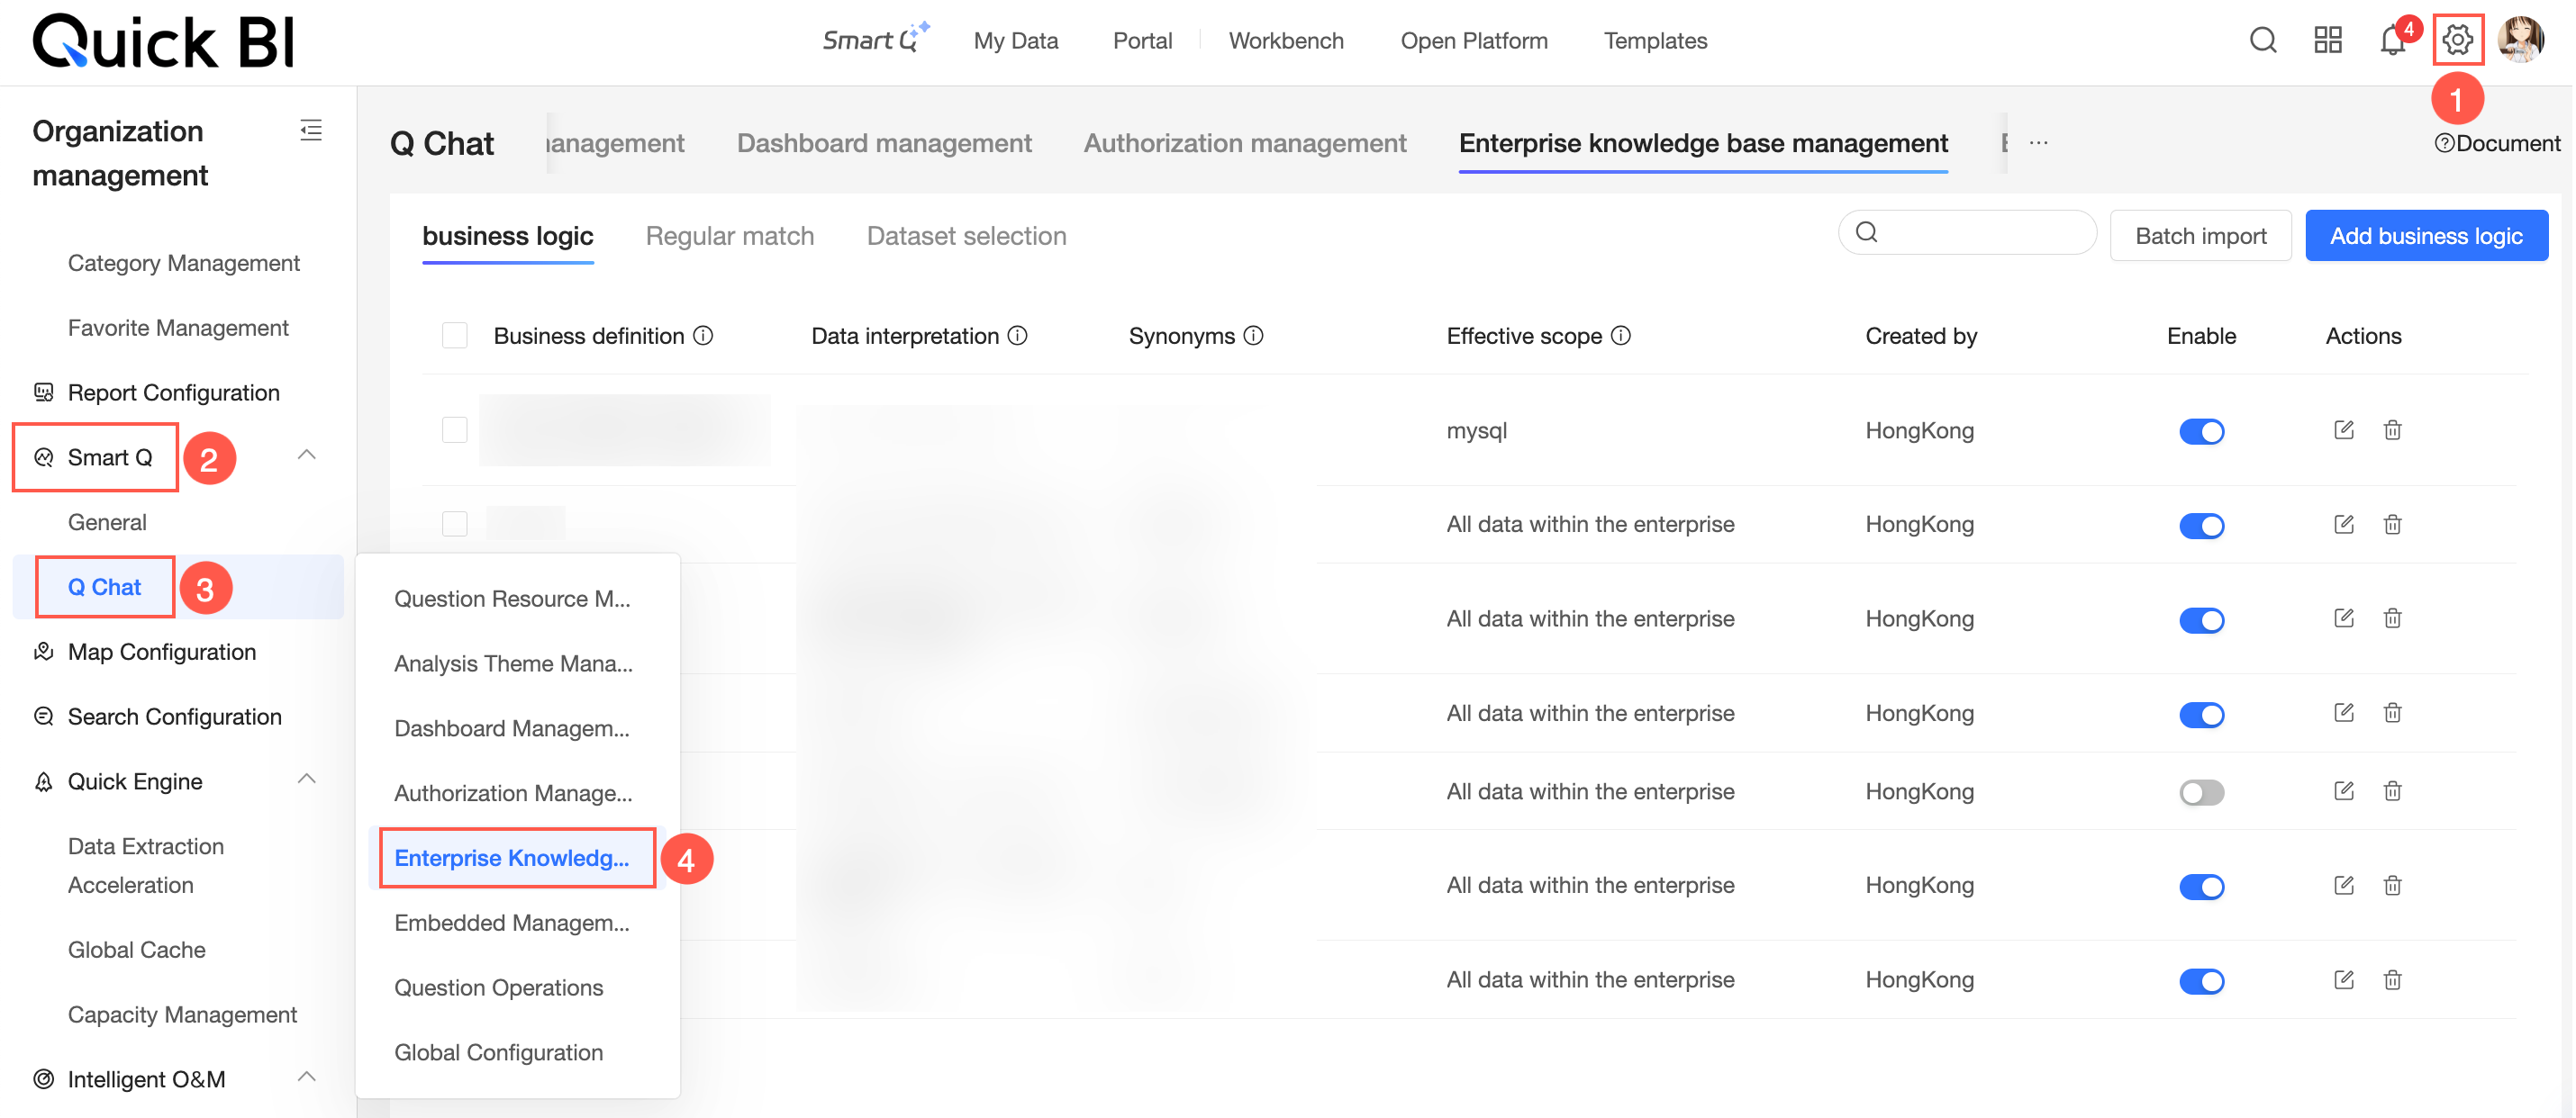This screenshot has height=1118, width=2576.
Task: Expand the tabs overflow ellipsis
Action: (x=2038, y=143)
